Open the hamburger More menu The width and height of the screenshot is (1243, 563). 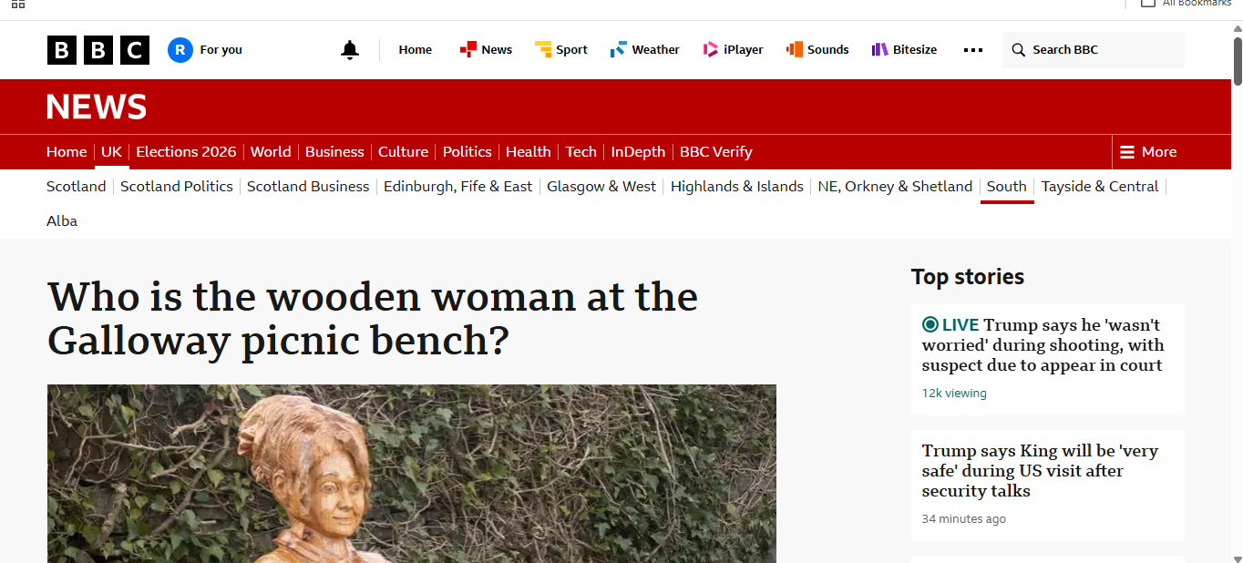point(1126,151)
